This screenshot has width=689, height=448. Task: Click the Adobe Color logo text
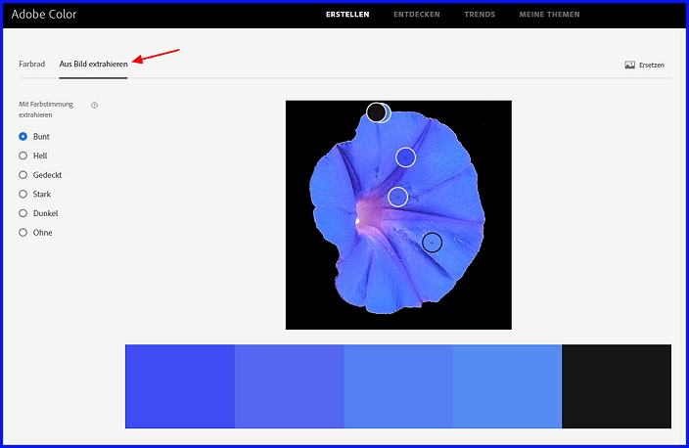click(44, 15)
